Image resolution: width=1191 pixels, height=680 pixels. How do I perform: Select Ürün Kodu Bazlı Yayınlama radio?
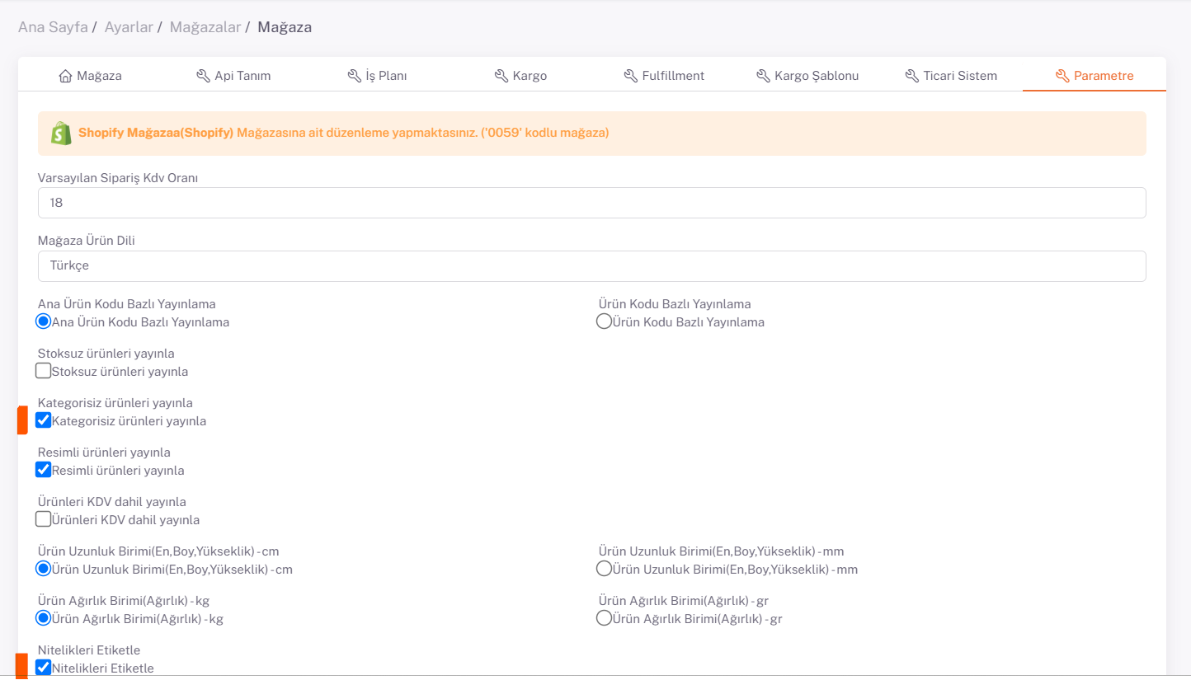pos(604,321)
